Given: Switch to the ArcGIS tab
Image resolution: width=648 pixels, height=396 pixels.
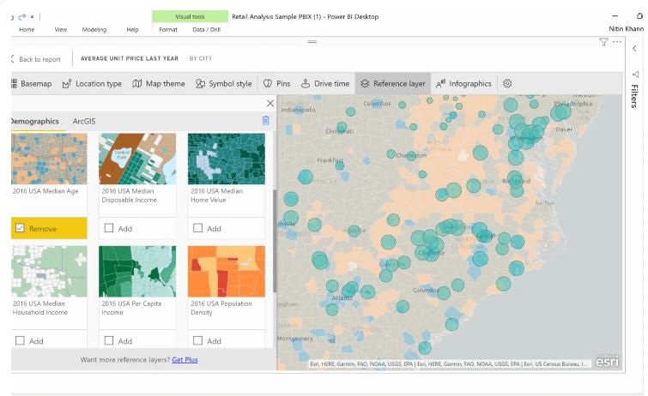Looking at the screenshot, I should coord(84,122).
